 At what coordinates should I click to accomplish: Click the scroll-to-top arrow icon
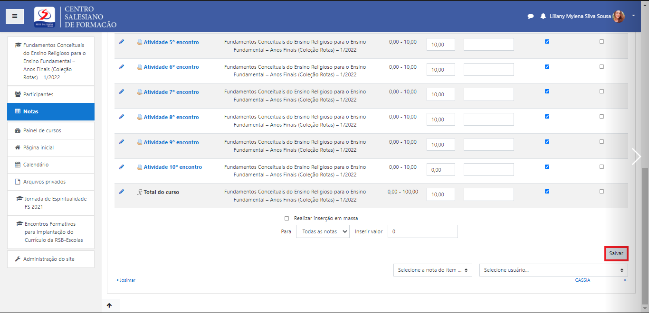click(109, 305)
